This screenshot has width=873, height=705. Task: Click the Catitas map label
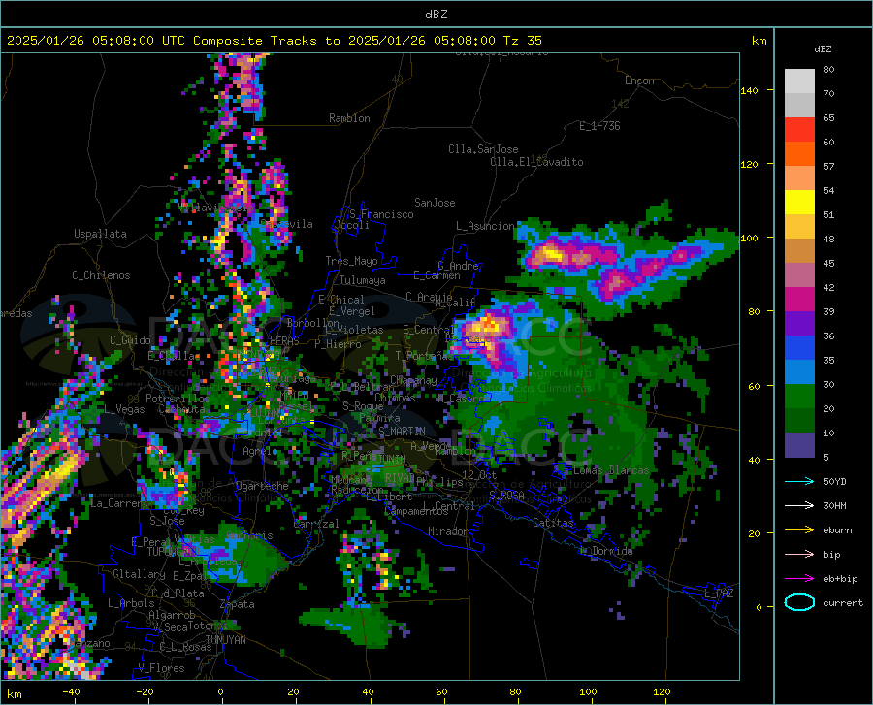[x=553, y=523]
